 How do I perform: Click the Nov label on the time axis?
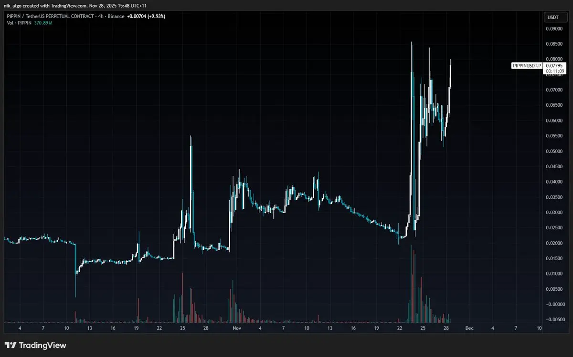(x=237, y=328)
